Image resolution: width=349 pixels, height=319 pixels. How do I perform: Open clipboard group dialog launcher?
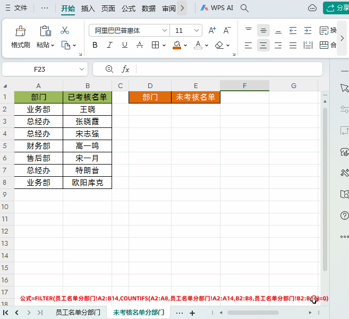[x=80, y=54]
